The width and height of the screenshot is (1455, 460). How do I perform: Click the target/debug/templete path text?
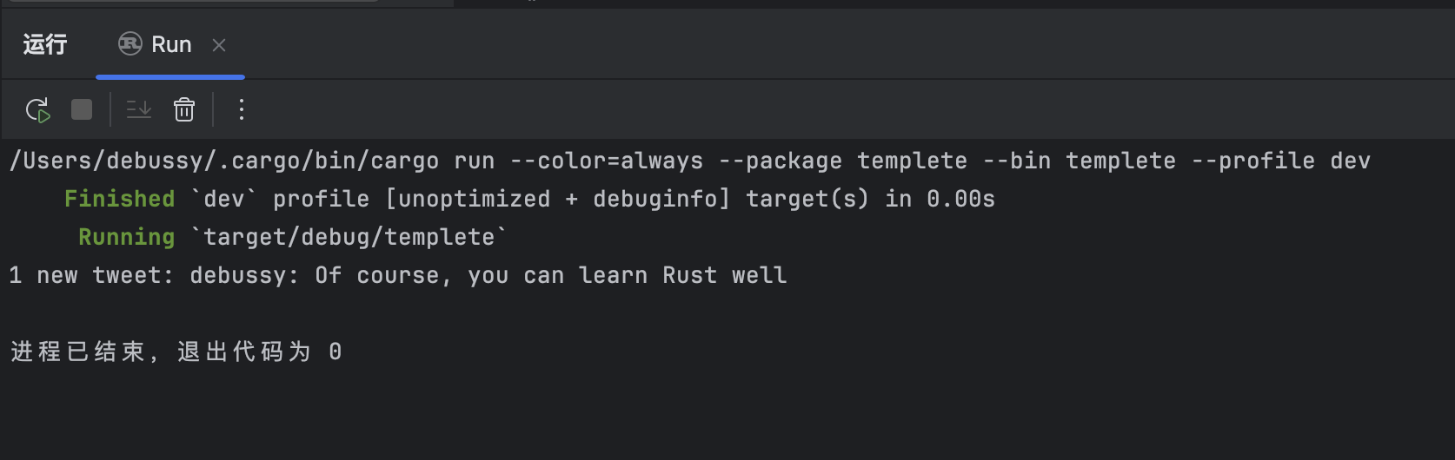click(349, 238)
